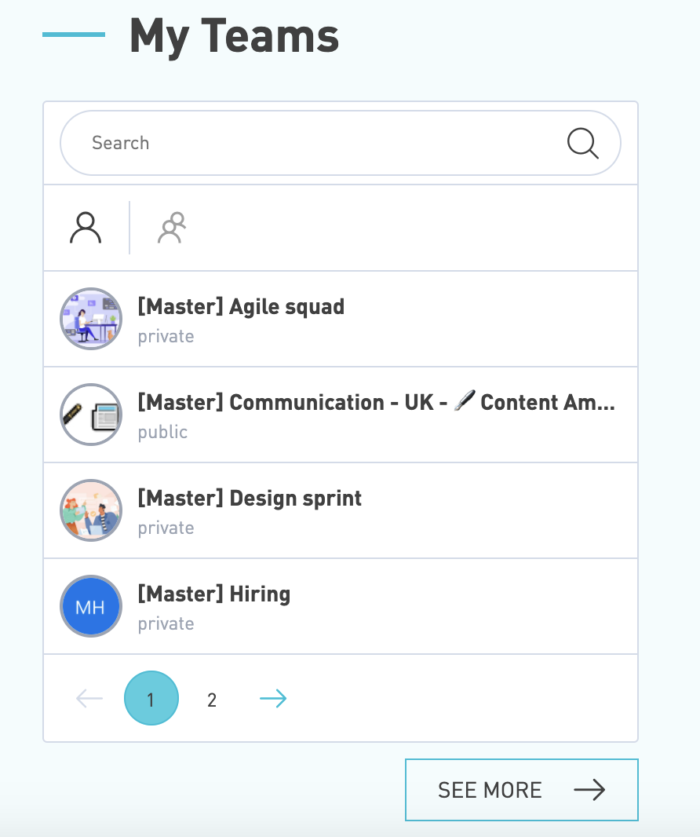Screen dimensions: 700x837
Task: Click the previous page left arrow
Action: point(89,698)
